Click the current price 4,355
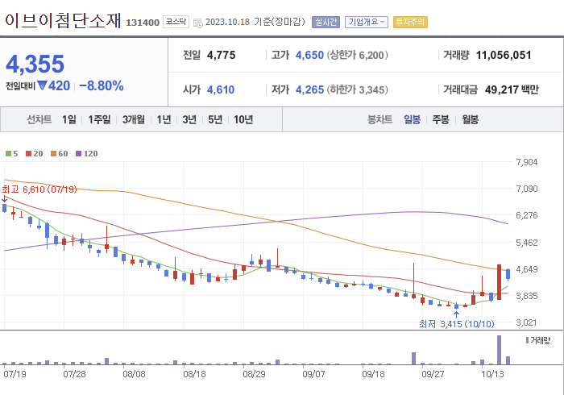 (35, 64)
